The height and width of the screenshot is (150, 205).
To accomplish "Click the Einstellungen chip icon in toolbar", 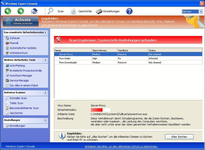I will point(99,11).
